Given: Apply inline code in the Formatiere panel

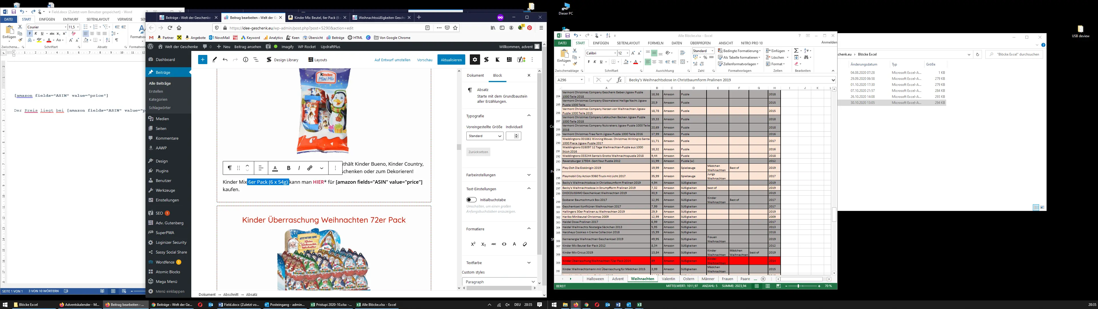Looking at the screenshot, I should 504,244.
